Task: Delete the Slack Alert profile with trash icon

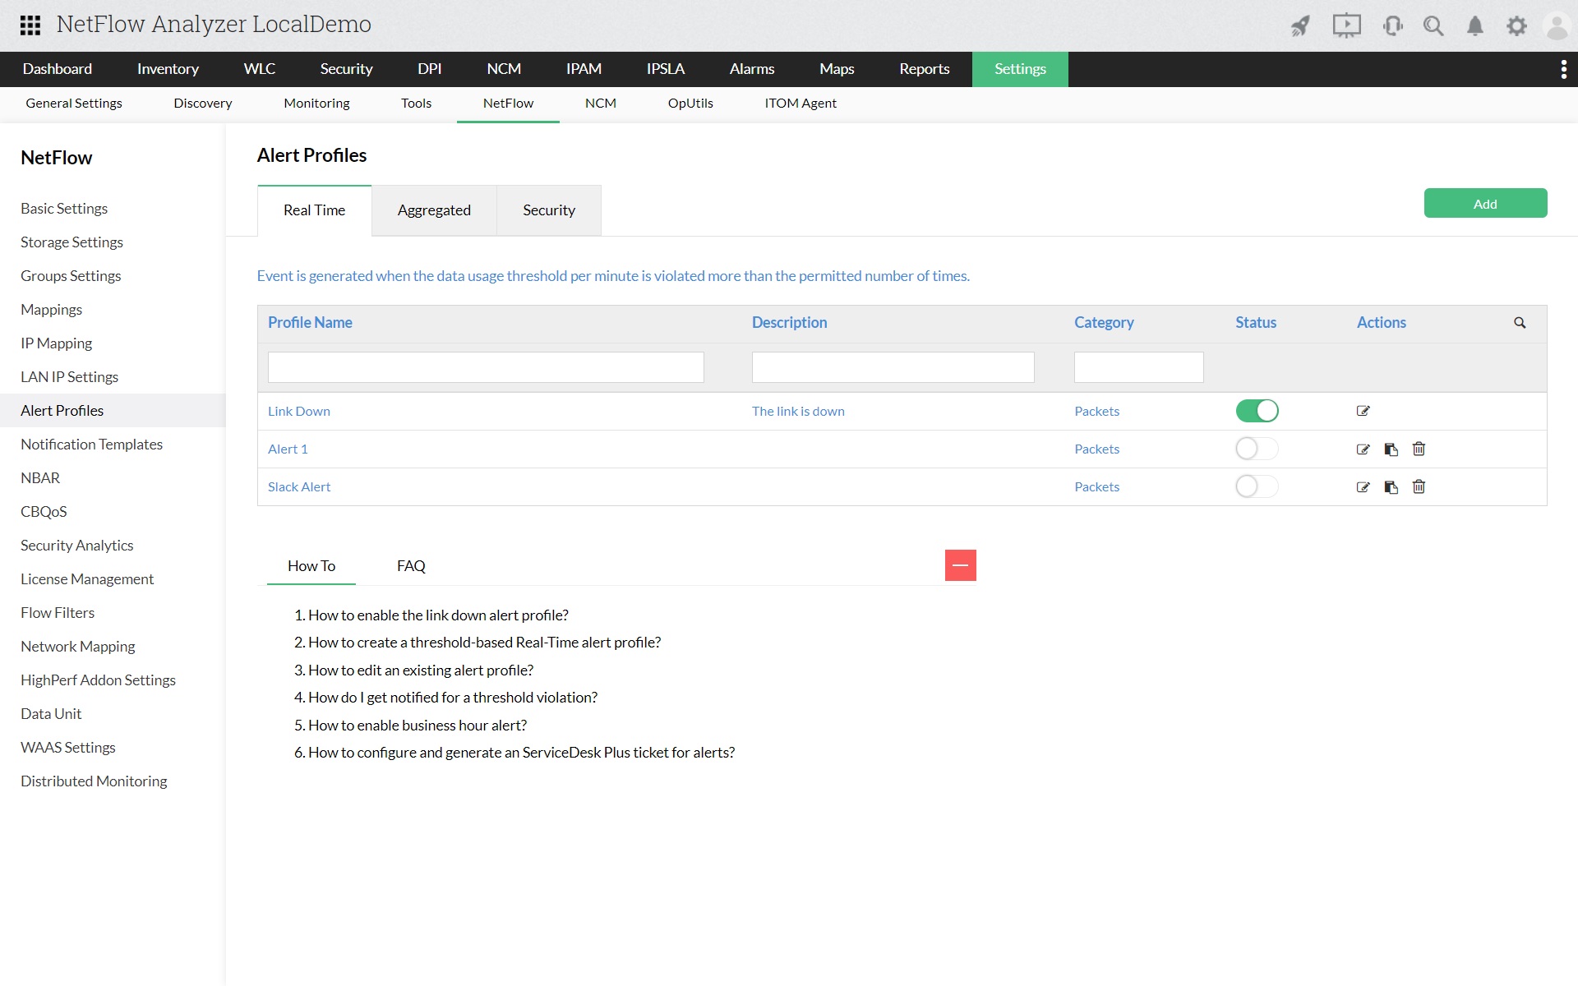Action: coord(1419,487)
